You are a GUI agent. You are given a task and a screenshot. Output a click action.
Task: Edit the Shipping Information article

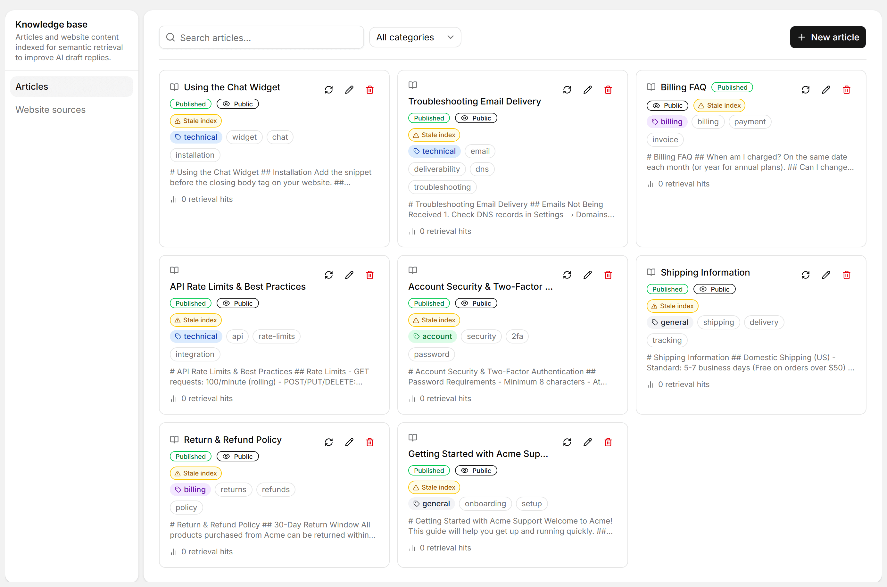click(826, 275)
